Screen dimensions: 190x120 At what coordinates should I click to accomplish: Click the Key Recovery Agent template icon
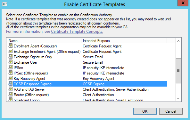pyautogui.click(x=11, y=78)
